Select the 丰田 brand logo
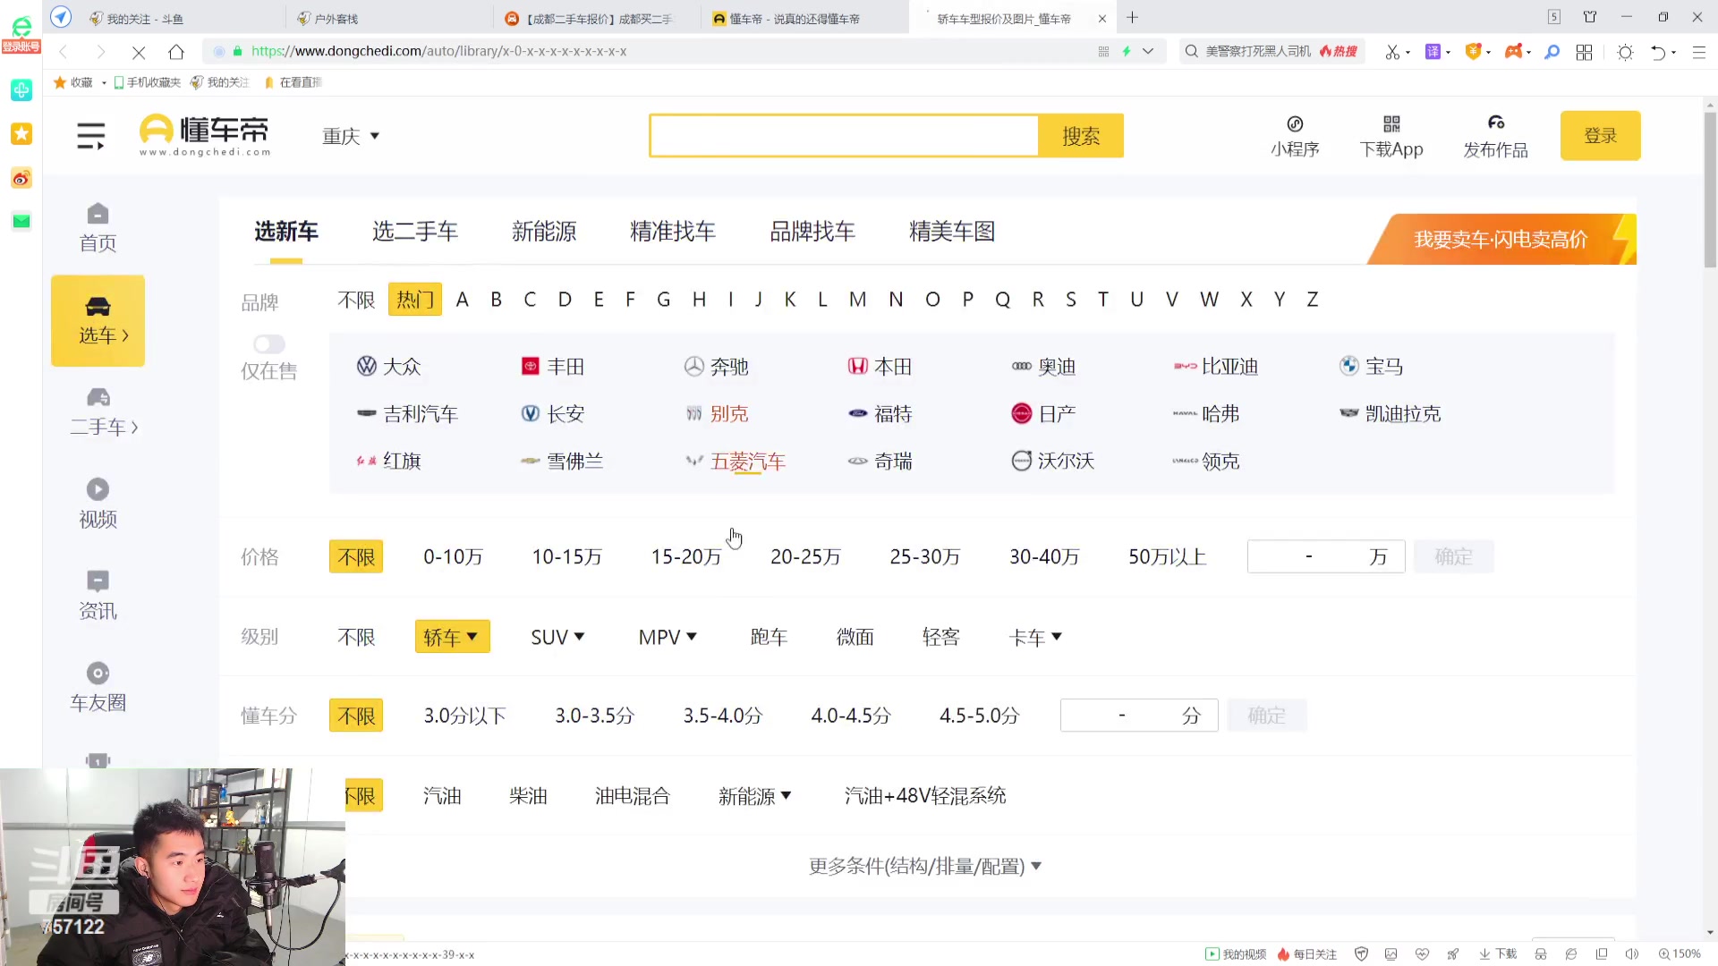 [531, 366]
